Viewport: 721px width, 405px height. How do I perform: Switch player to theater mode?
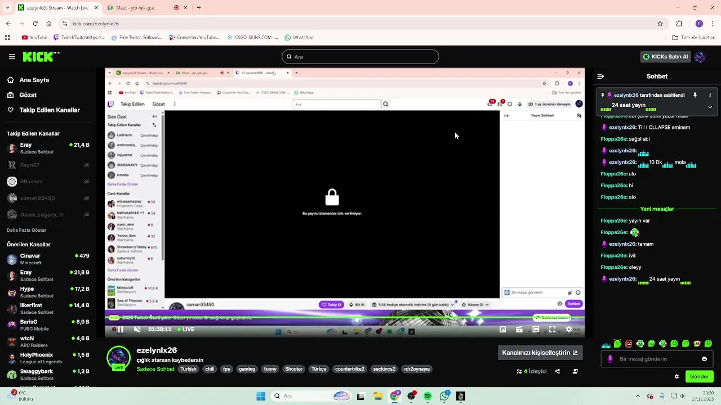click(536, 330)
